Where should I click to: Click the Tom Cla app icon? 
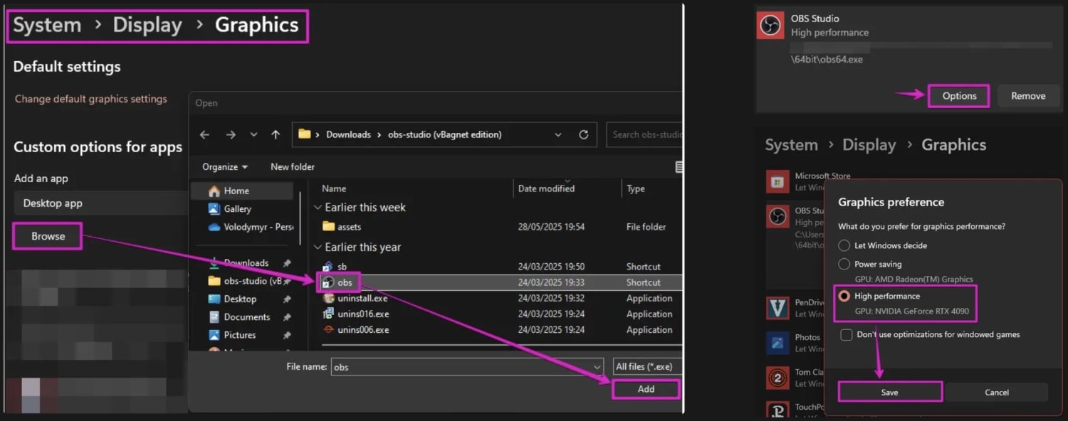pyautogui.click(x=778, y=378)
